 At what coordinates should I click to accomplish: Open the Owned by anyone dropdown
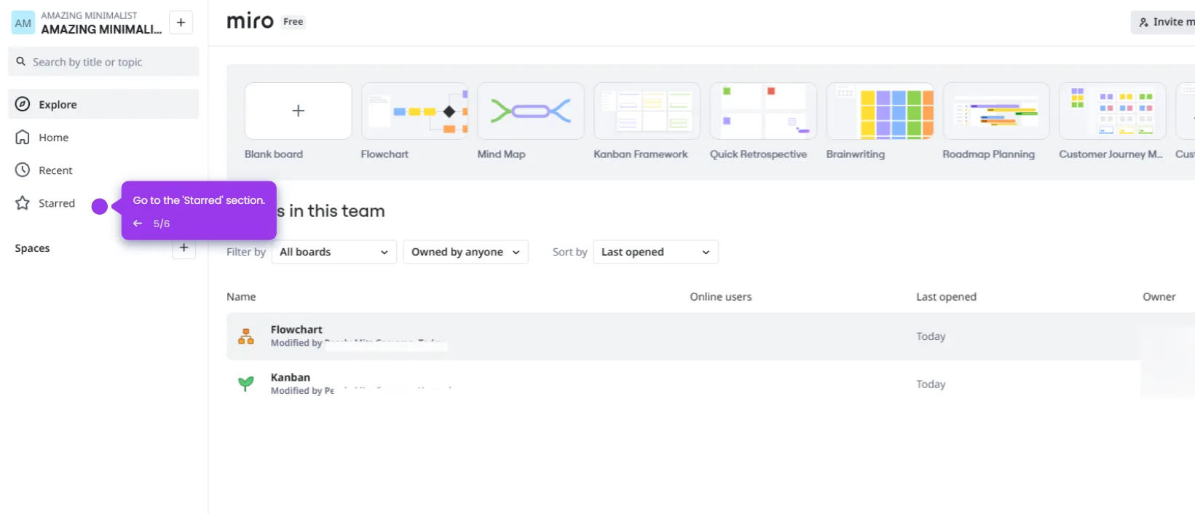pyautogui.click(x=465, y=252)
